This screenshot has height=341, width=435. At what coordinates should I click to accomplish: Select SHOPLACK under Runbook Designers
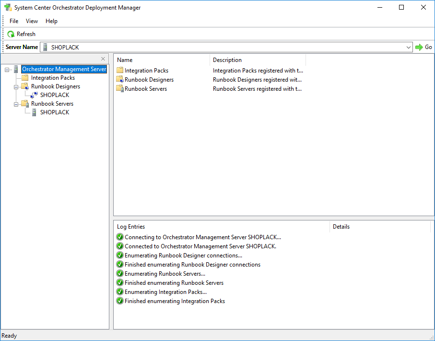coord(55,95)
